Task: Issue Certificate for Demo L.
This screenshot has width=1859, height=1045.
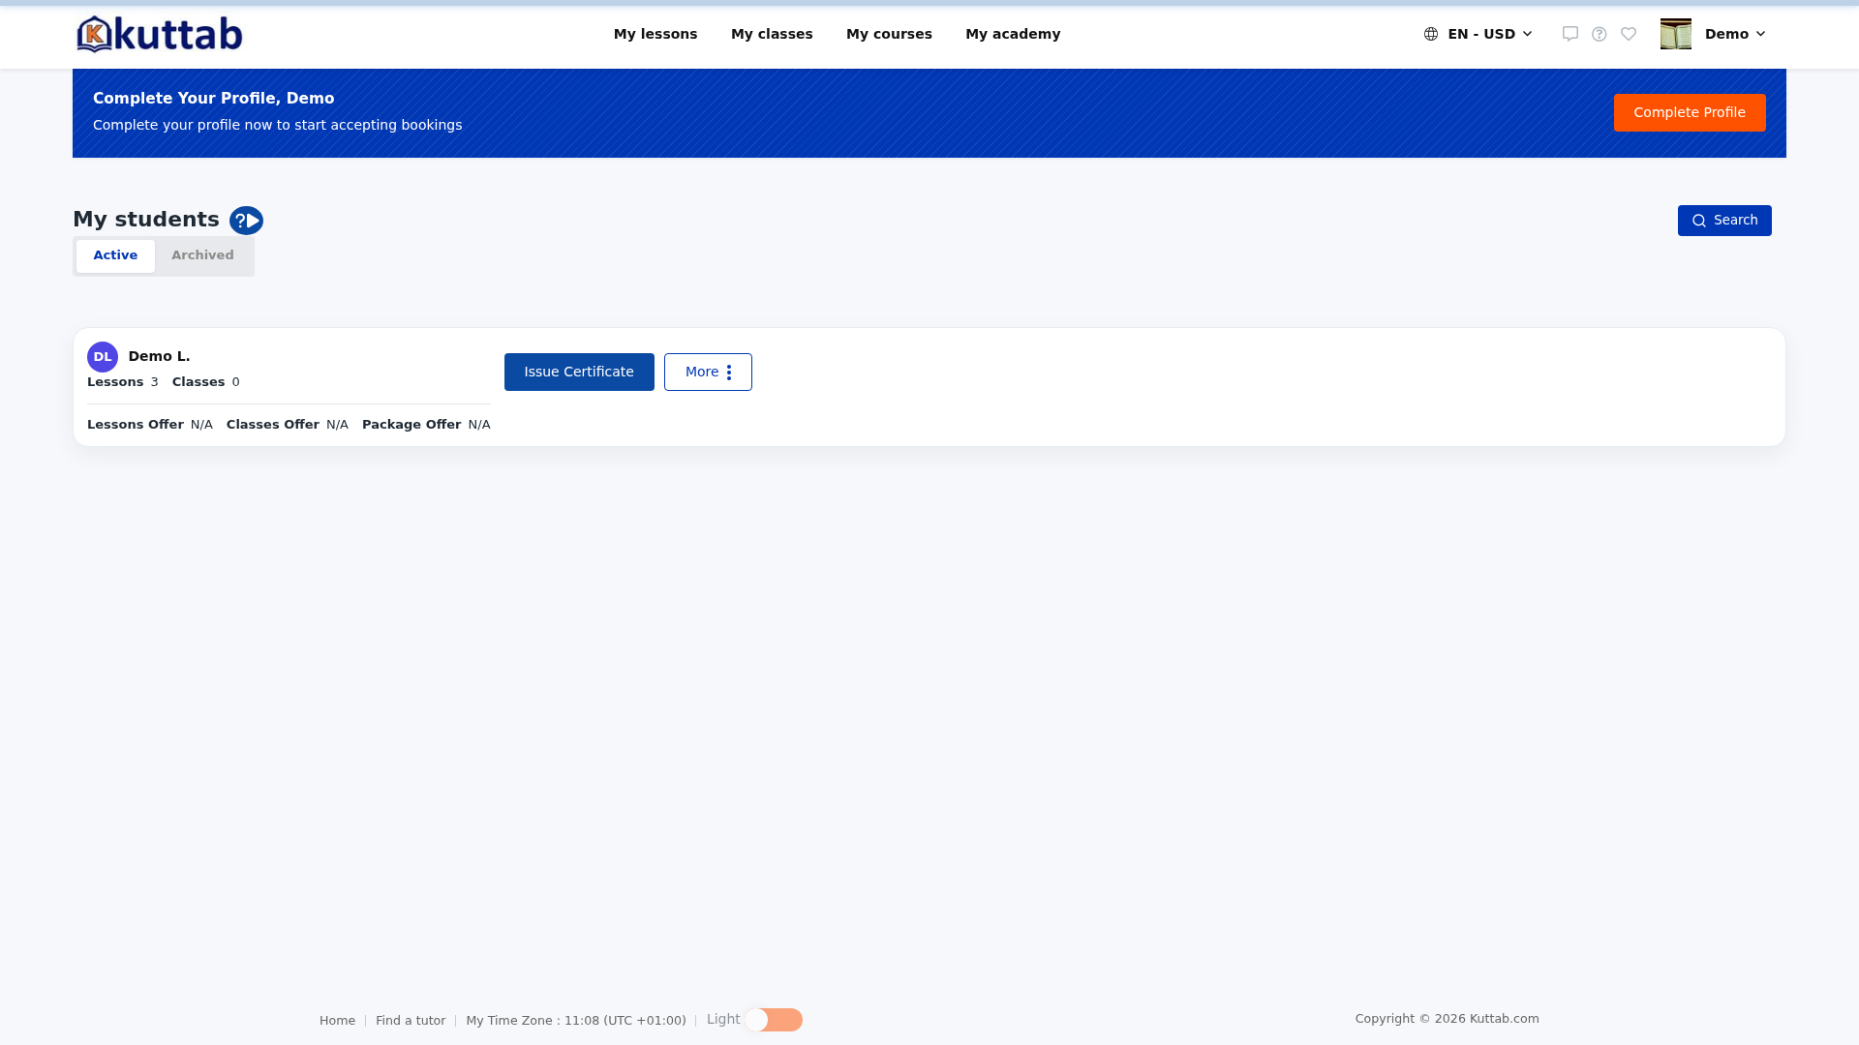Action: [x=579, y=372]
